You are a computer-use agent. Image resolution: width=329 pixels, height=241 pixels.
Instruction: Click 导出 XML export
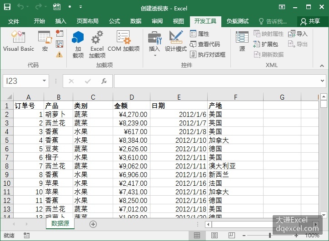pos(298,44)
